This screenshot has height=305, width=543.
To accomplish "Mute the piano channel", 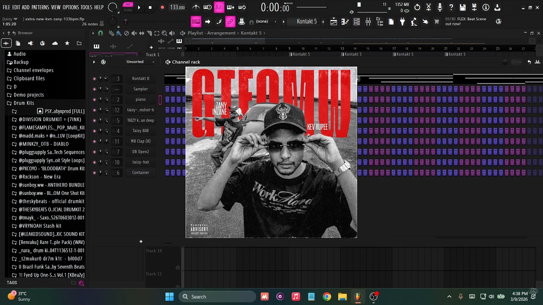I will point(94,100).
